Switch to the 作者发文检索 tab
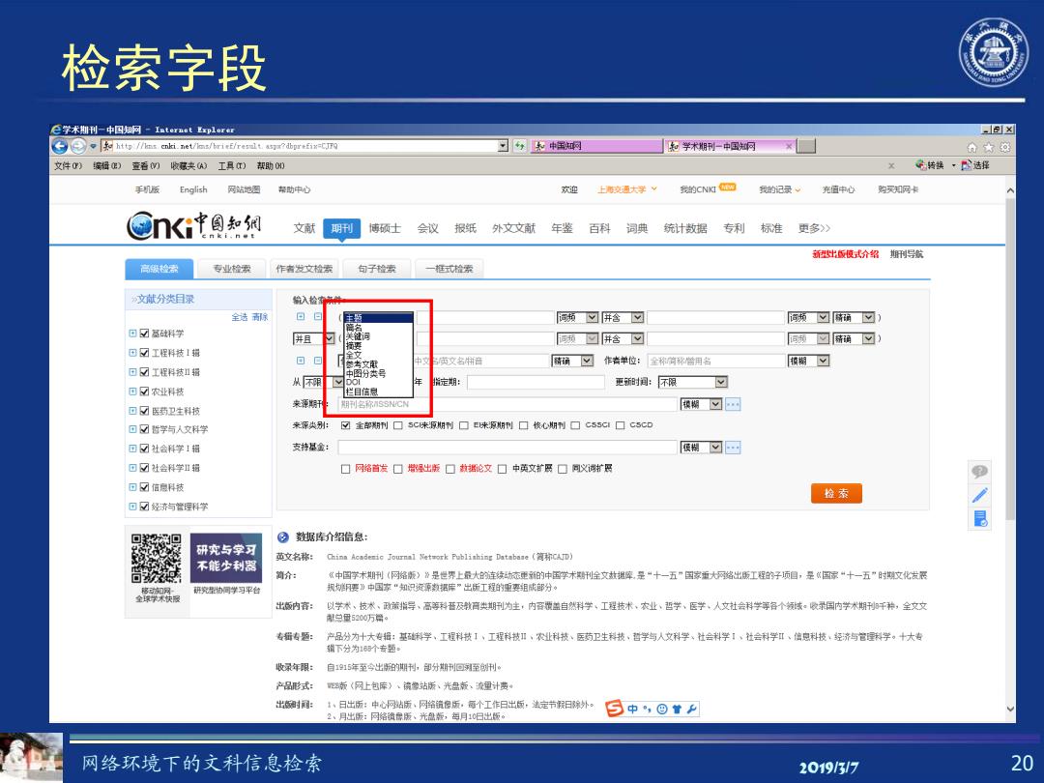1044x783 pixels. [304, 269]
